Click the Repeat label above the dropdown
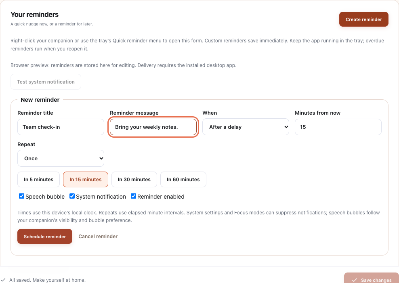This screenshot has width=399, height=283. pyautogui.click(x=26, y=145)
